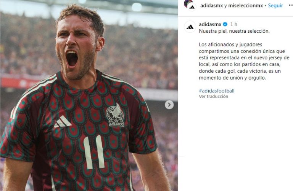Open the miseleccionmx avatar in the post header
The image size is (293, 191).
pos(188,3)
